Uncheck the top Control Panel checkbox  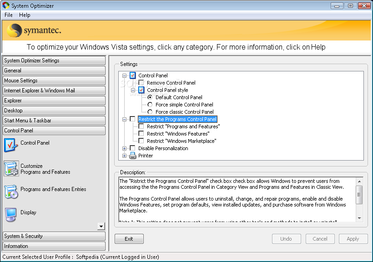[132, 76]
